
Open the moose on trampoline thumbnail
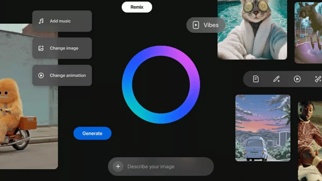point(308,33)
